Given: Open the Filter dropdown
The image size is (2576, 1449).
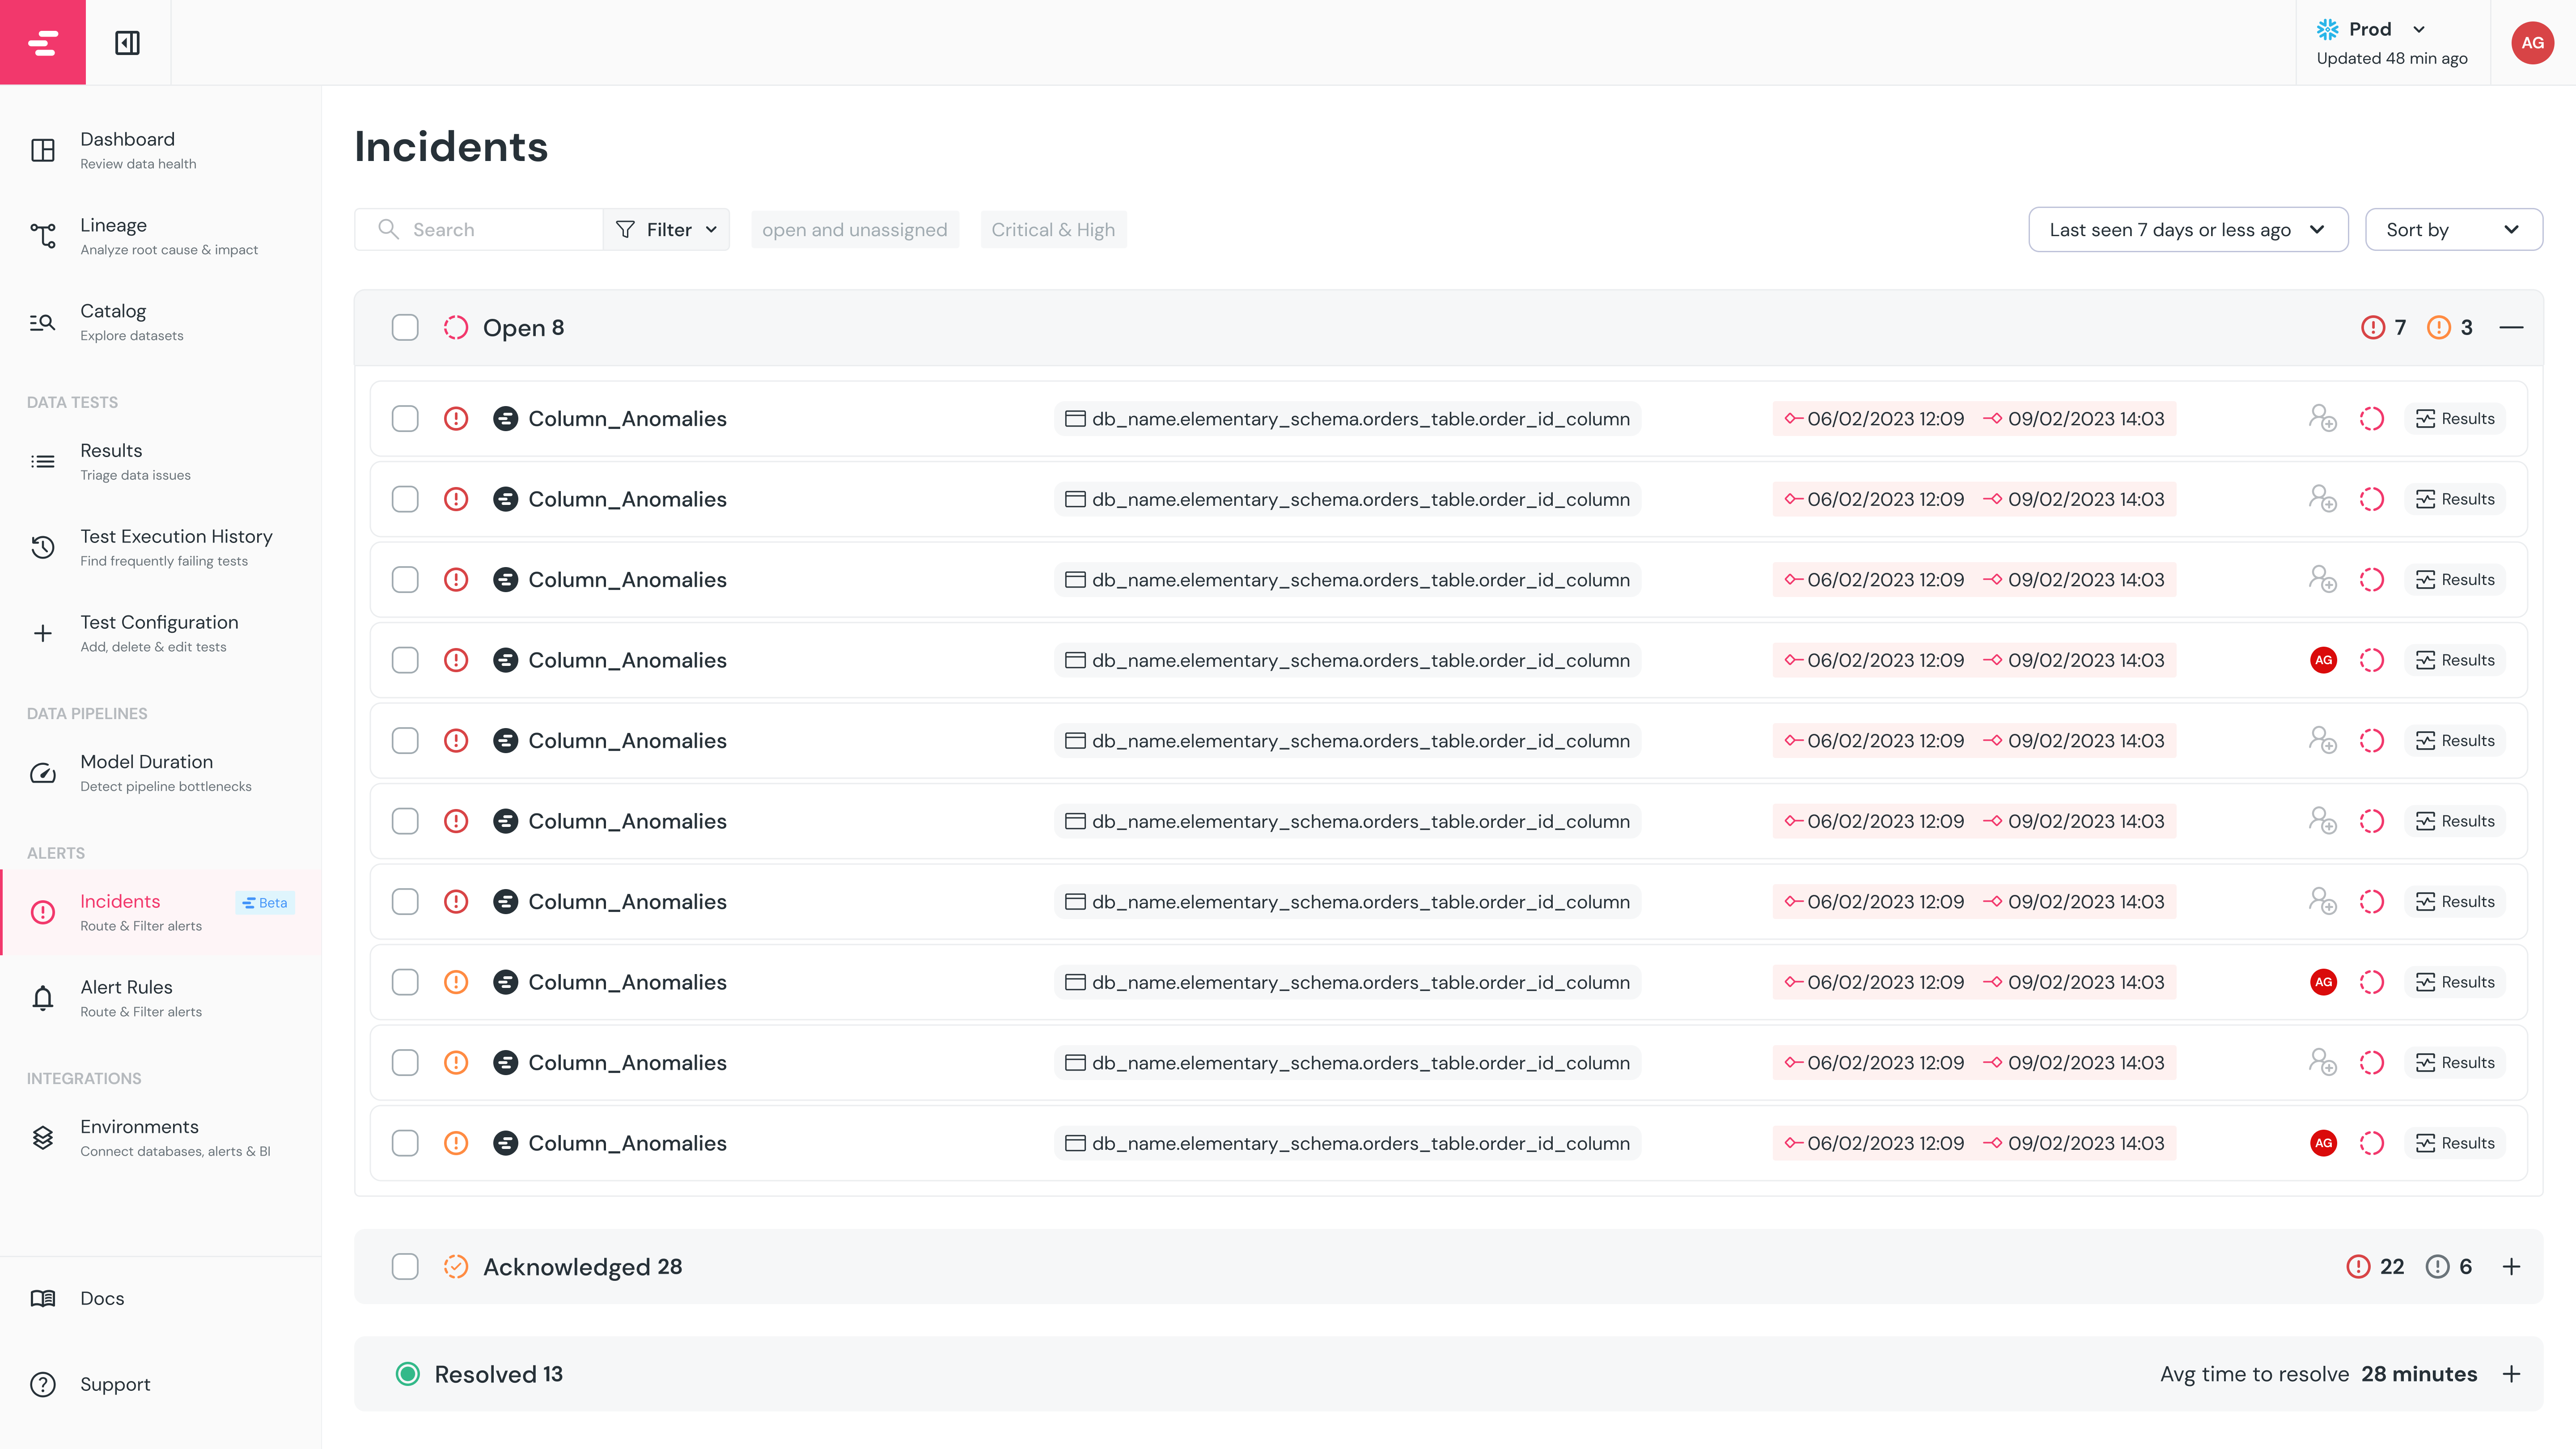Looking at the screenshot, I should coord(667,230).
